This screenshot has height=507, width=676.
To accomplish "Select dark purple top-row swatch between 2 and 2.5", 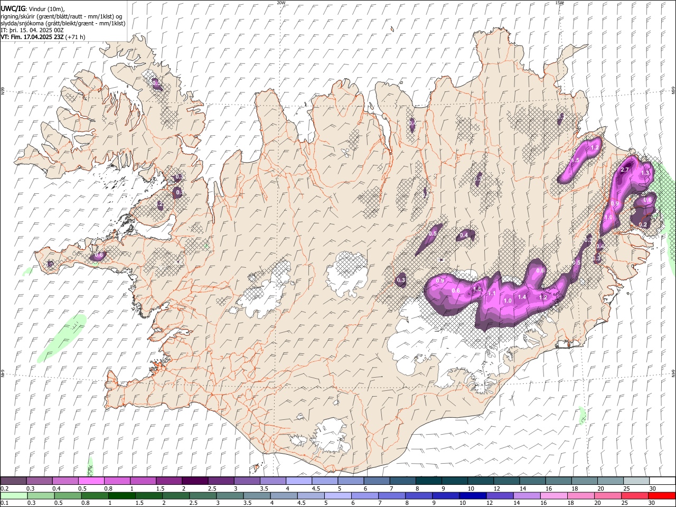I will pyautogui.click(x=194, y=481).
